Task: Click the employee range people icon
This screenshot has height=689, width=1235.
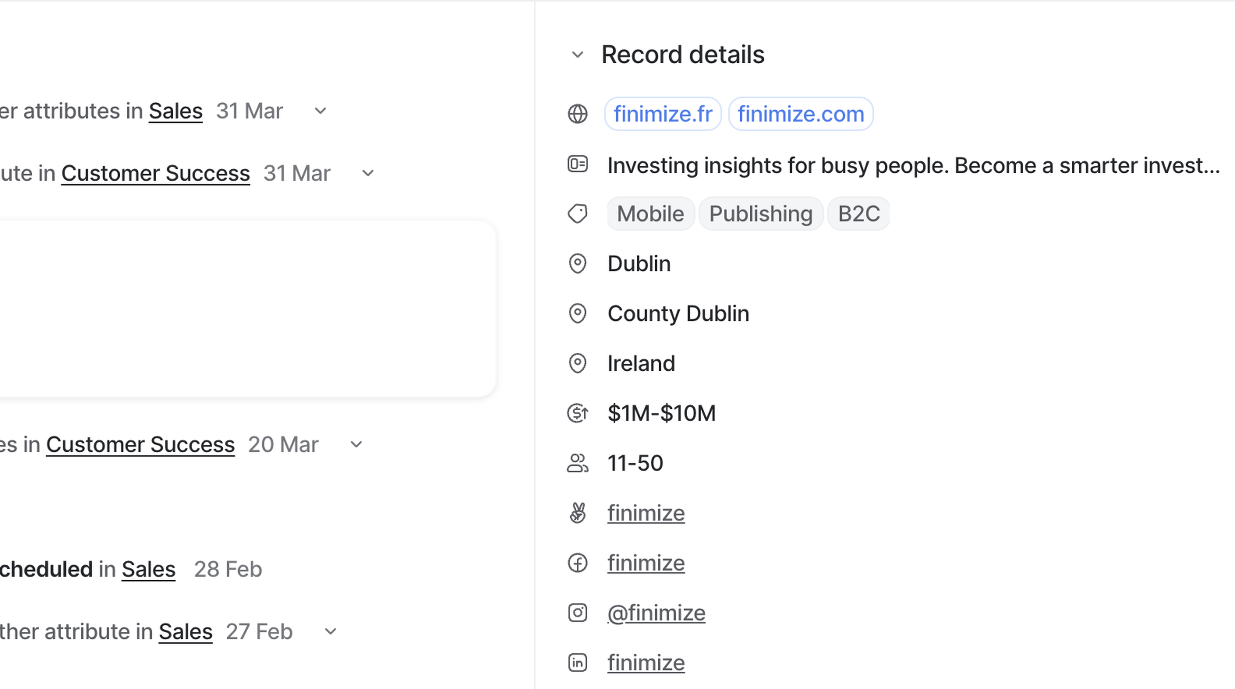Action: (577, 463)
